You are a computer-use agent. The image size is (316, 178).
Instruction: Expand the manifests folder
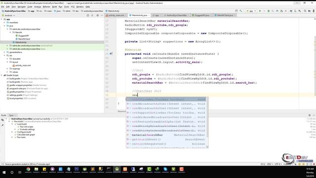(4, 23)
